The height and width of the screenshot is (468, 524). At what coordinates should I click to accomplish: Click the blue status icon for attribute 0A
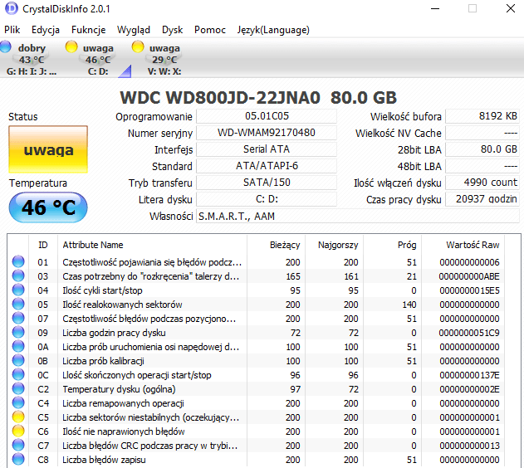pos(18,347)
